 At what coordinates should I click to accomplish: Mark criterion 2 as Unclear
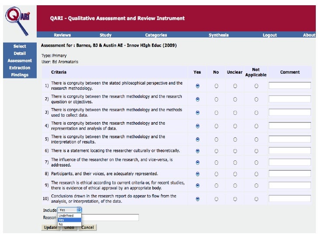(235, 99)
